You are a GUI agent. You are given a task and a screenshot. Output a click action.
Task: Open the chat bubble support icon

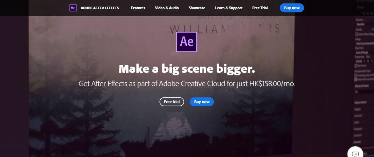(x=355, y=153)
